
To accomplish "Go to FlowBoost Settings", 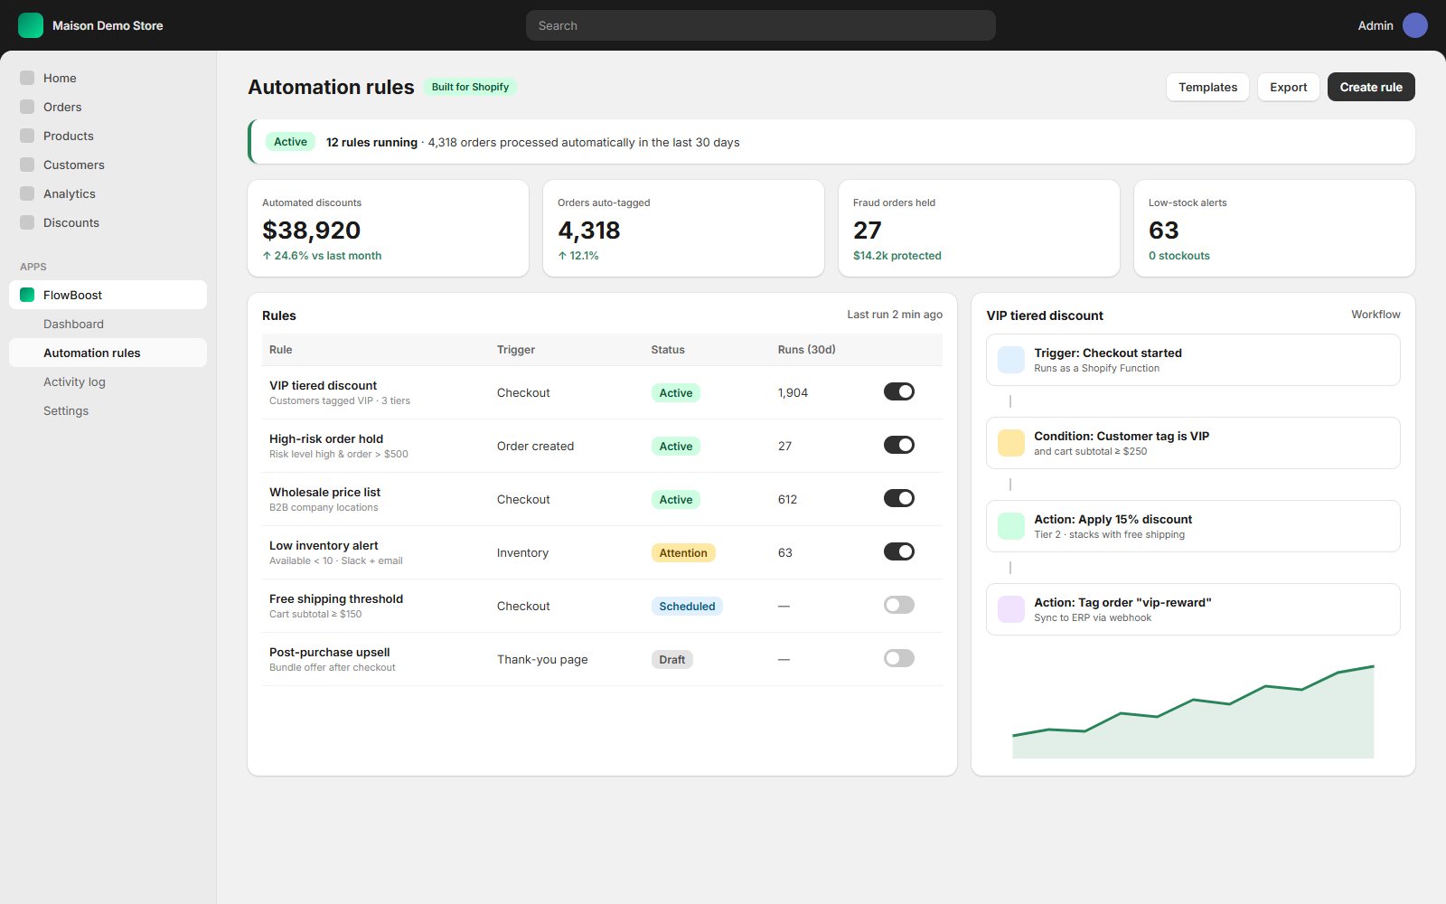I will click(x=108, y=410).
